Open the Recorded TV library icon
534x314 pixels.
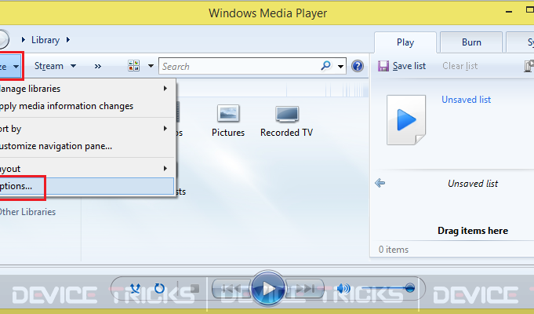287,114
